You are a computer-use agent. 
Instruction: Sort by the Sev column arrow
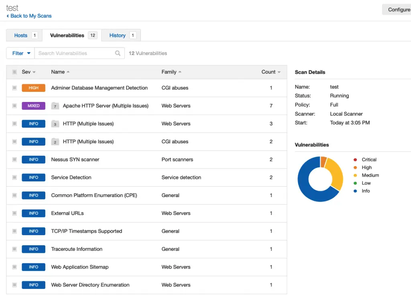coord(34,72)
